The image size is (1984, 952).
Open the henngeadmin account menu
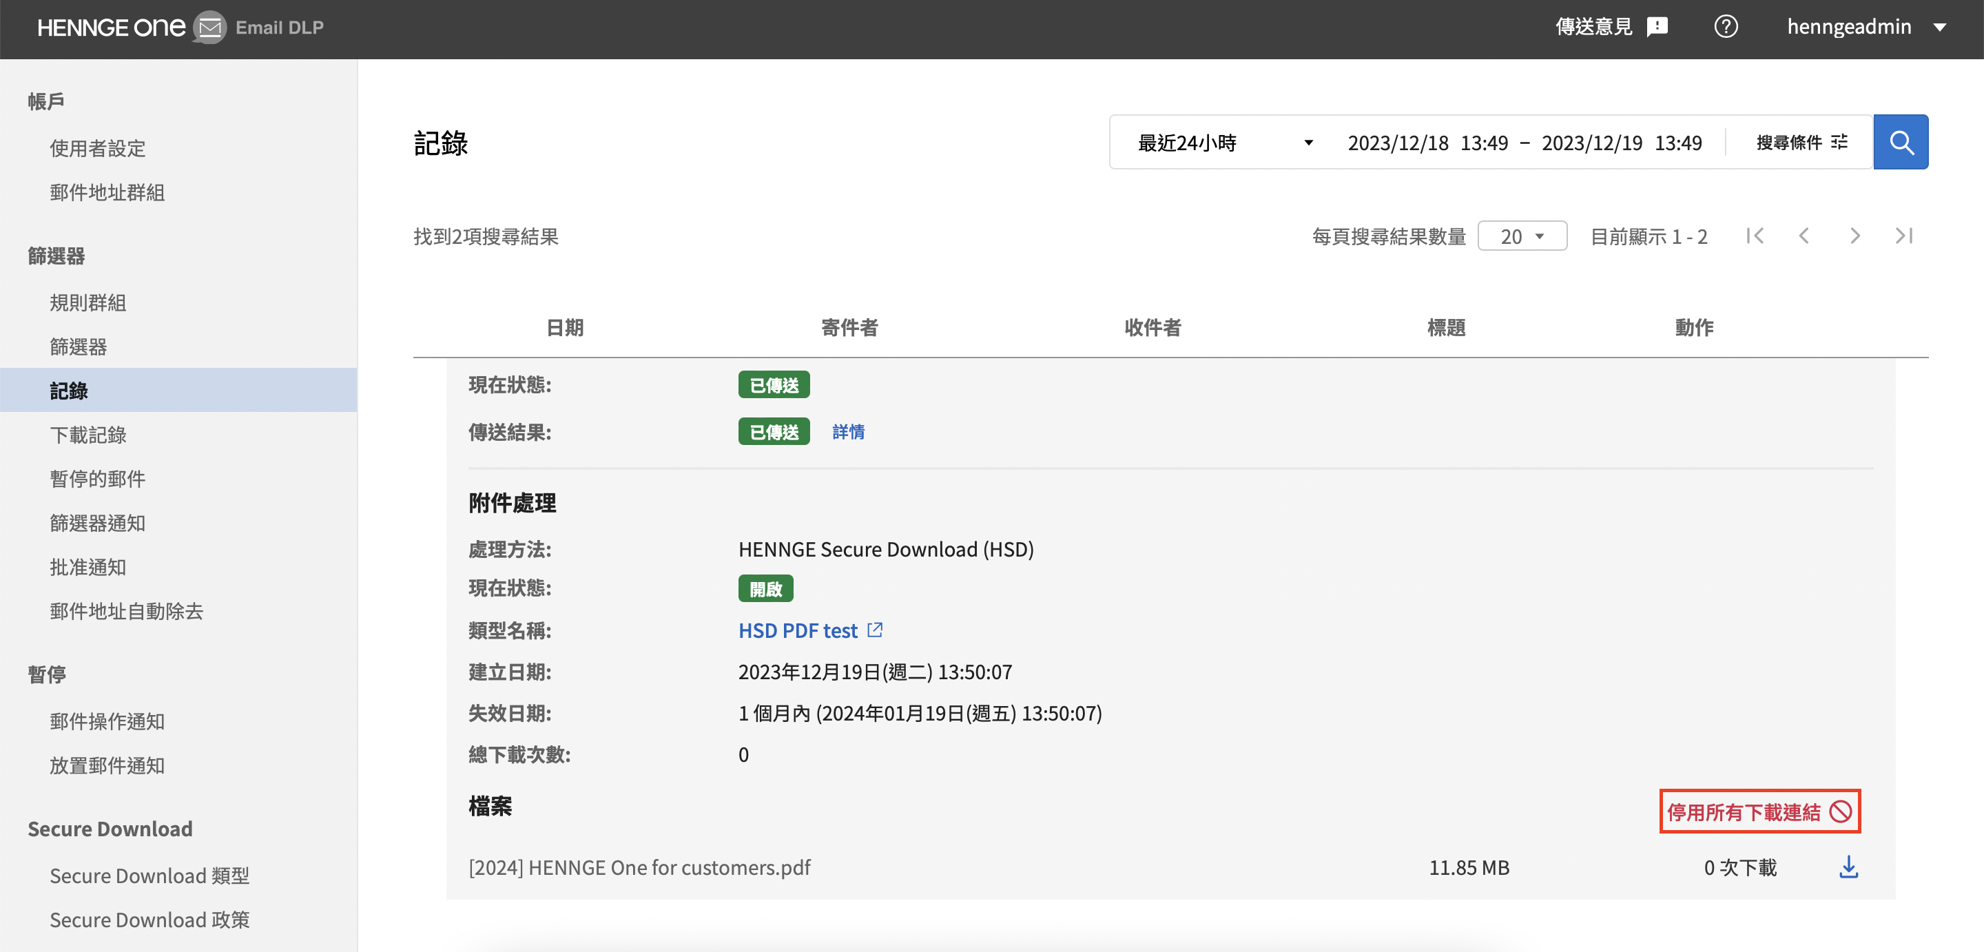click(x=1867, y=27)
